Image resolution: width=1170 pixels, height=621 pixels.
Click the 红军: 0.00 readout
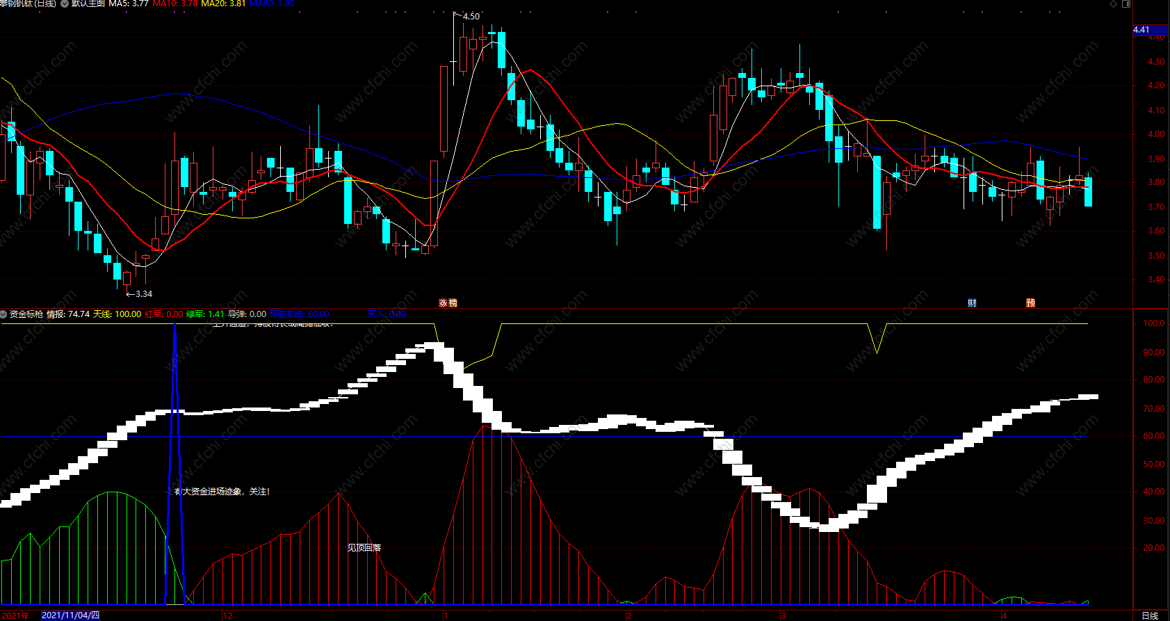coord(163,314)
